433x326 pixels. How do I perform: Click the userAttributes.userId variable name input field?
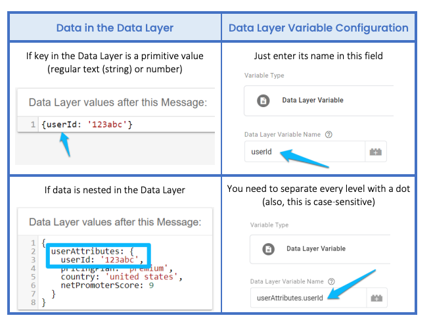[308, 298]
